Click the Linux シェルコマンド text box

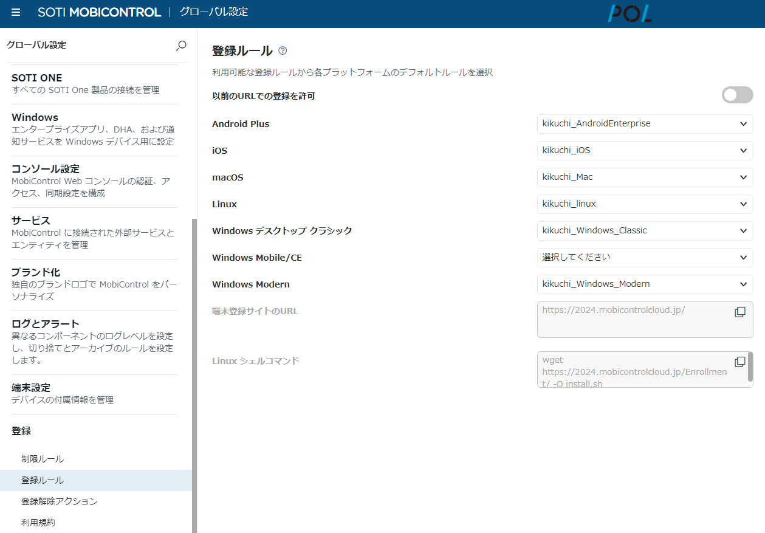[645, 370]
